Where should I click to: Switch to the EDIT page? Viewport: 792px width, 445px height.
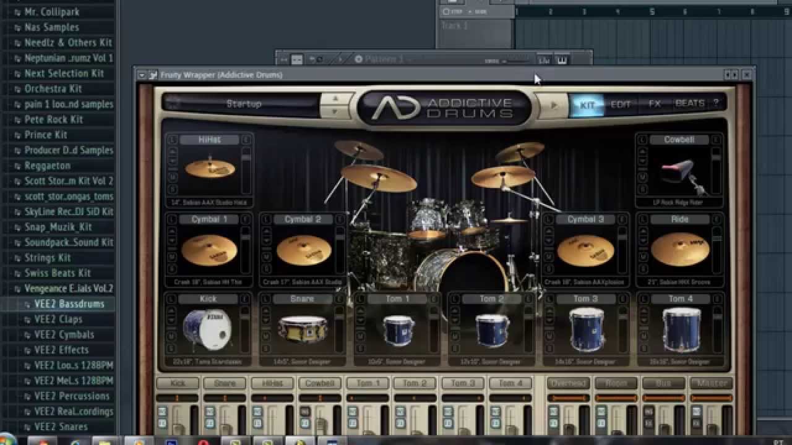(x=621, y=104)
